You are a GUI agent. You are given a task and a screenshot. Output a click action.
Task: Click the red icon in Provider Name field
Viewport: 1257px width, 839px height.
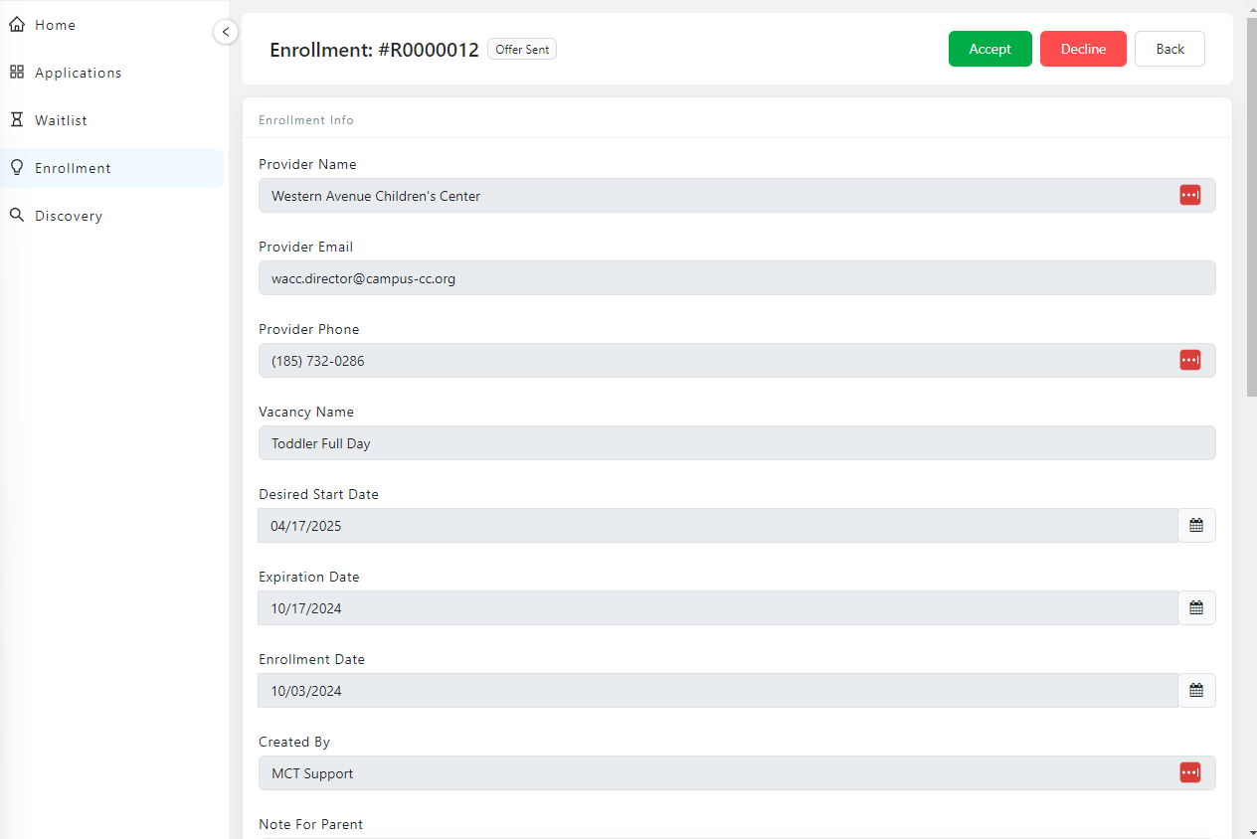click(1190, 196)
